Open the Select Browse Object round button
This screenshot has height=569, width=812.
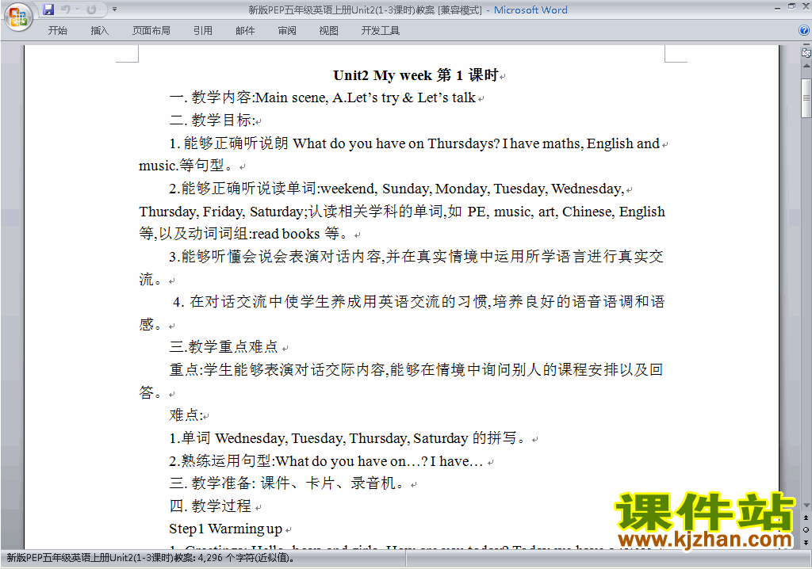806,529
